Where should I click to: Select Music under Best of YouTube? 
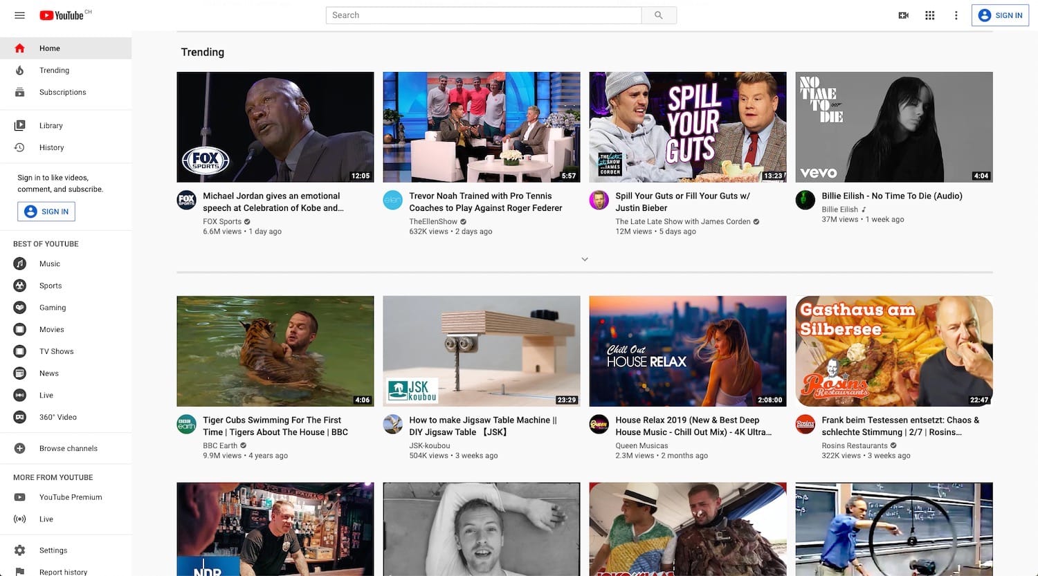click(49, 263)
